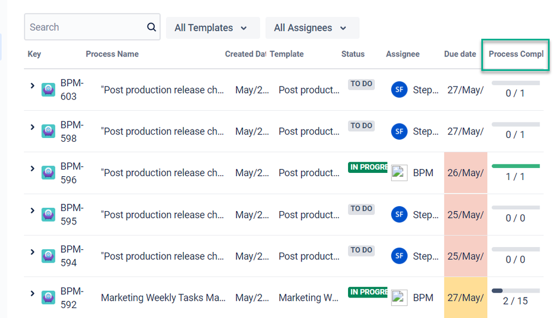The image size is (554, 318).
Task: Click the Process Compl column header
Action: click(516, 54)
